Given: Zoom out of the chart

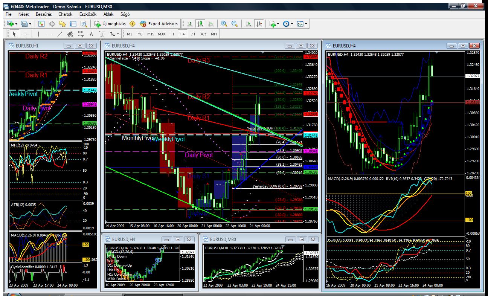Looking at the screenshot, I should (x=235, y=24).
